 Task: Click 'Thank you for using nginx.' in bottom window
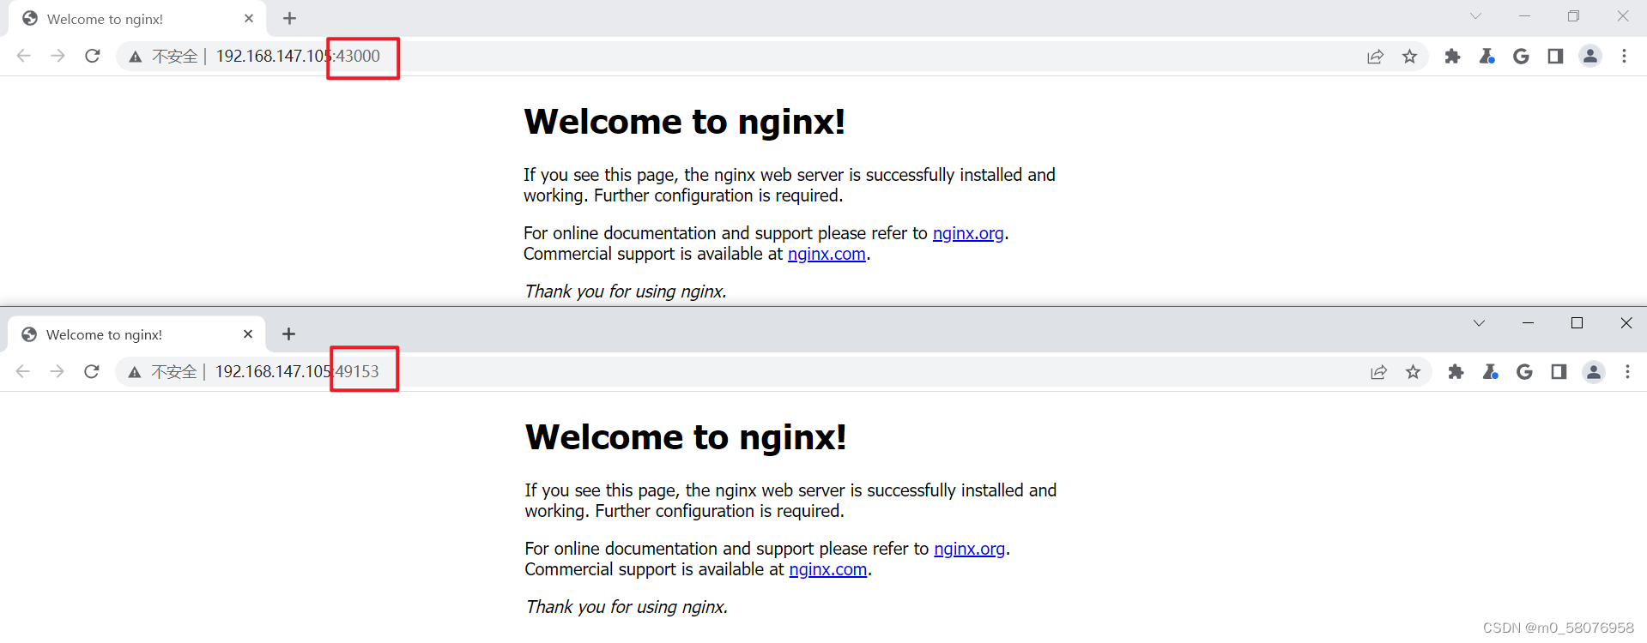[627, 607]
